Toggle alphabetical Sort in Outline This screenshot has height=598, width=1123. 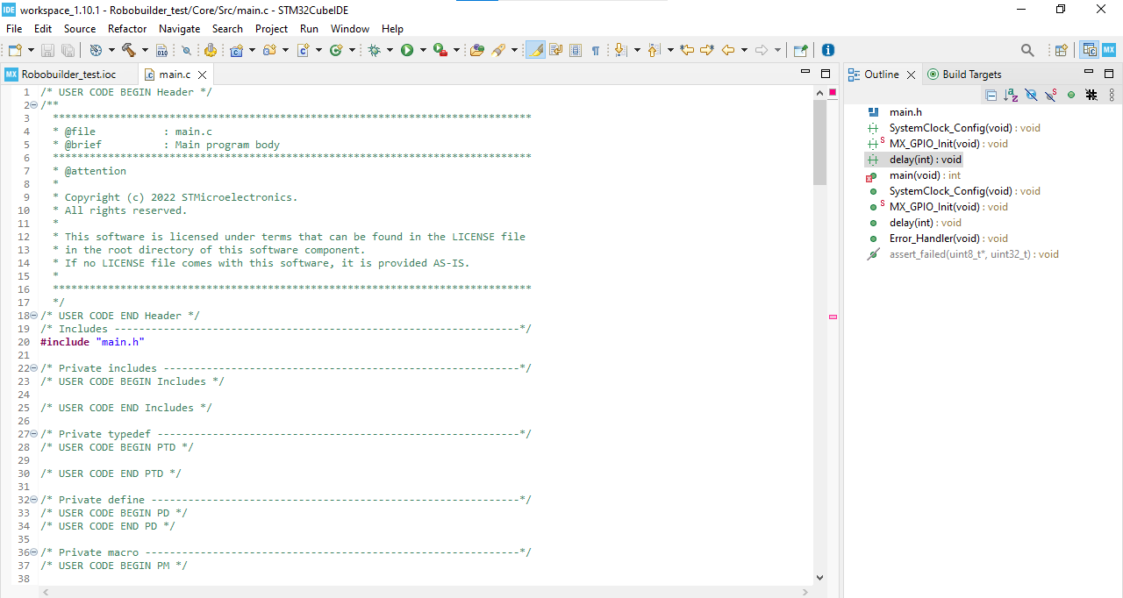1011,95
